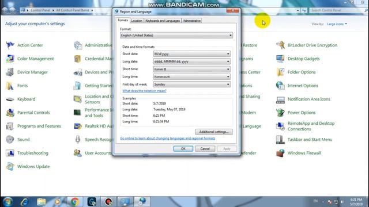Expand the First day of week dropdown
The width and height of the screenshot is (369, 207).
pyautogui.click(x=191, y=85)
